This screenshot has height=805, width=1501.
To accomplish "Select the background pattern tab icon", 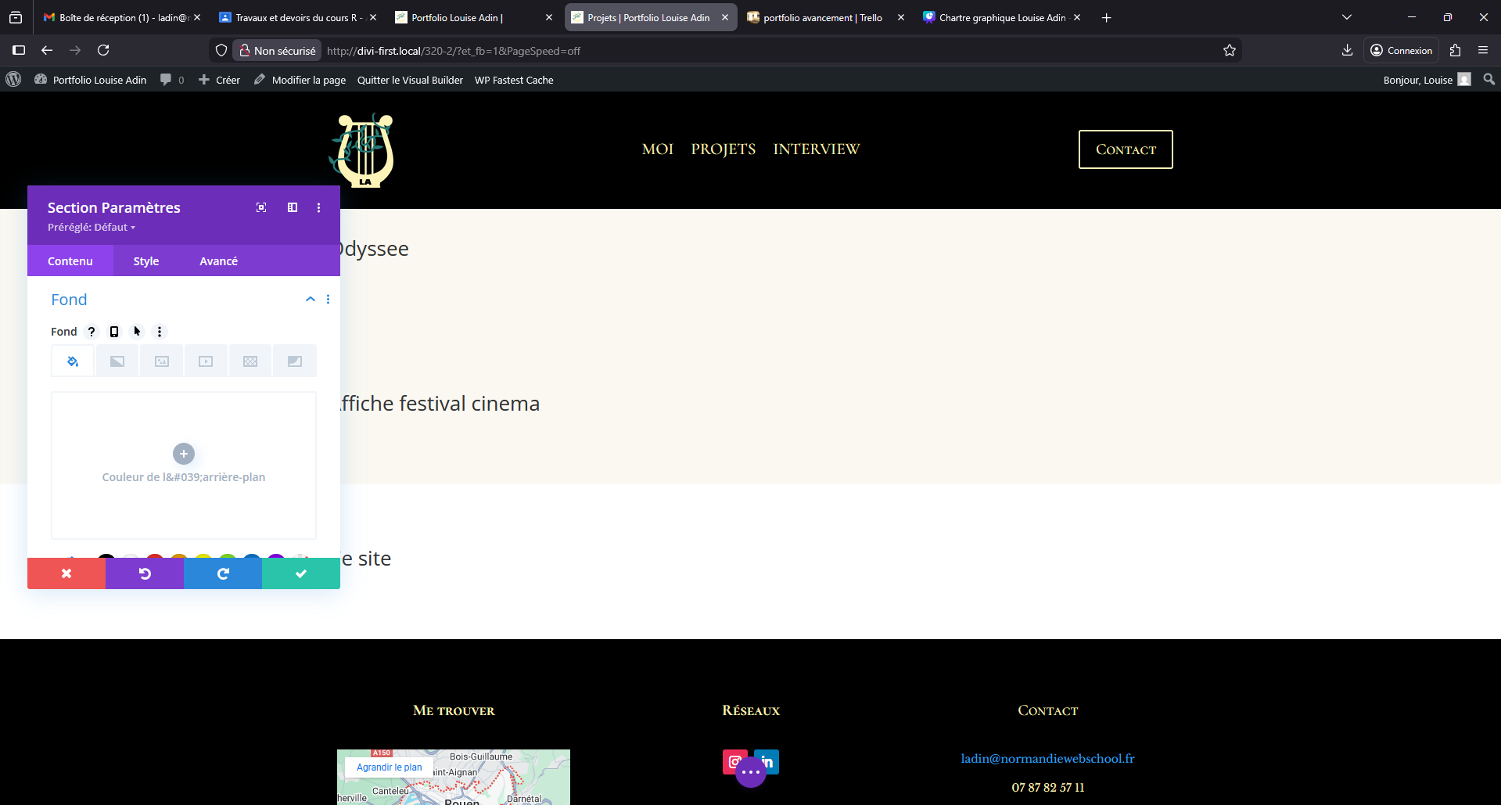I will click(x=250, y=361).
